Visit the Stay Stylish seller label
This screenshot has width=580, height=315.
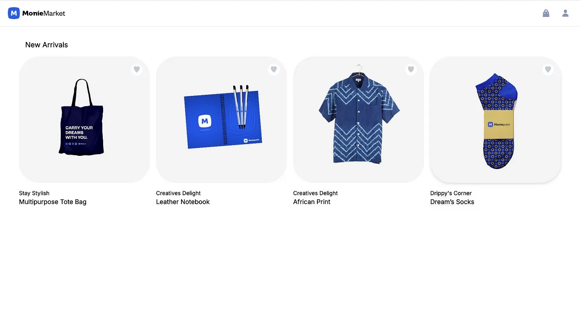tap(34, 193)
